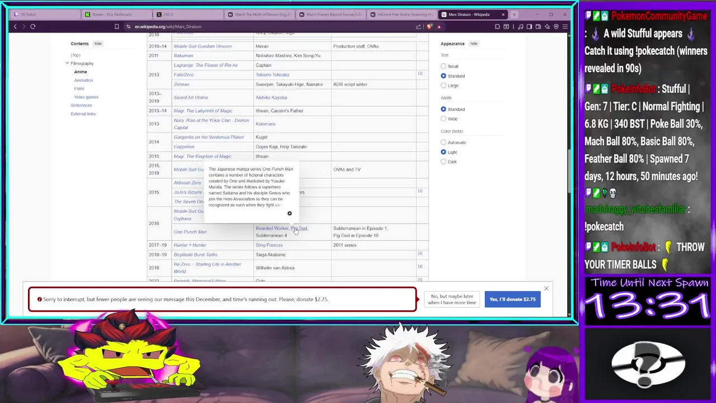
Task: Reload the Wikipedia page
Action: [x=33, y=26]
